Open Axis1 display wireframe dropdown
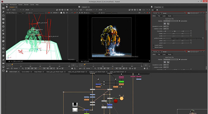The height and width of the screenshot is (114, 208). [171, 21]
